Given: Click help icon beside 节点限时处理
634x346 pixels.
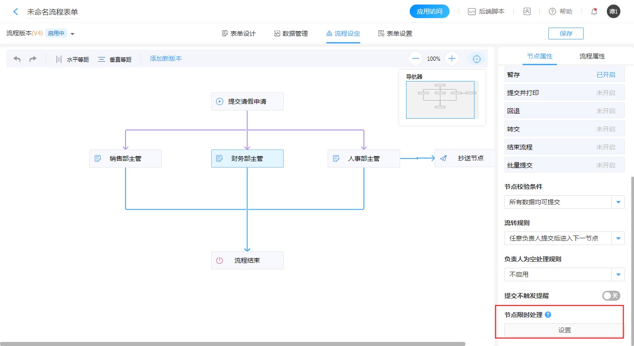Looking at the screenshot, I should coord(548,315).
